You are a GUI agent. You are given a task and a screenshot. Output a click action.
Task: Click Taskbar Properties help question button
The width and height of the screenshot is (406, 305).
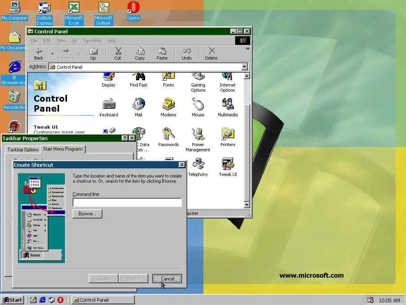pos(125,138)
